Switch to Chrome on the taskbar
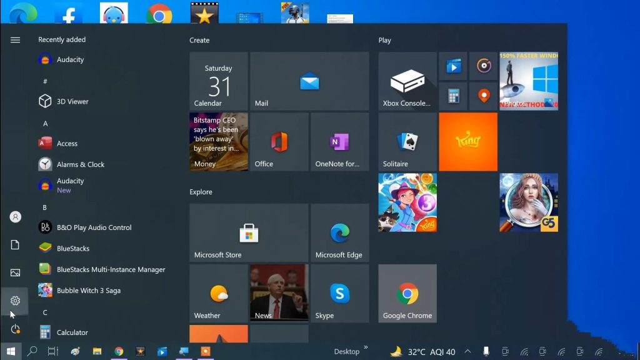Image resolution: width=640 pixels, height=360 pixels. pyautogui.click(x=119, y=351)
